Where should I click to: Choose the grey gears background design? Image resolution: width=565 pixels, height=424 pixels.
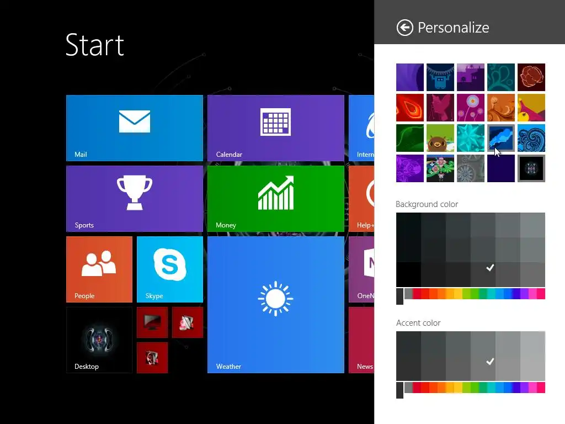coord(471,168)
